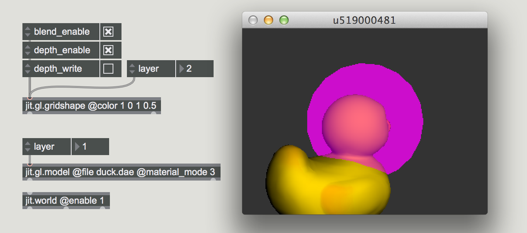Zoom the u519000481 window with green button
Viewport: 527px width, 233px height.
pyautogui.click(x=284, y=20)
